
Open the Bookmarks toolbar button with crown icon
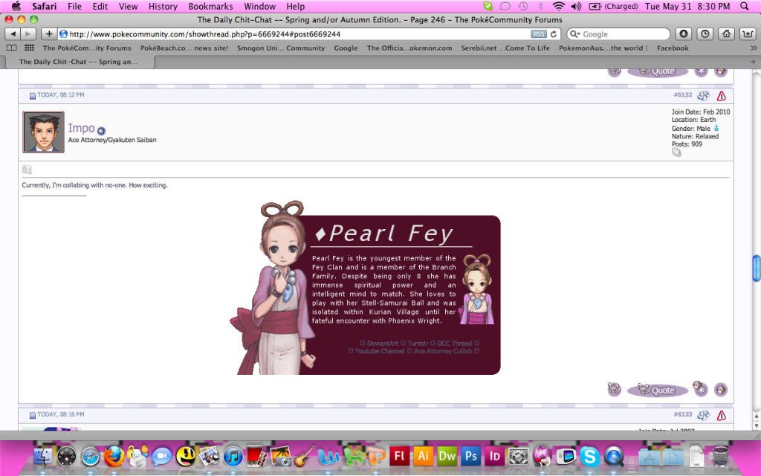click(x=748, y=34)
